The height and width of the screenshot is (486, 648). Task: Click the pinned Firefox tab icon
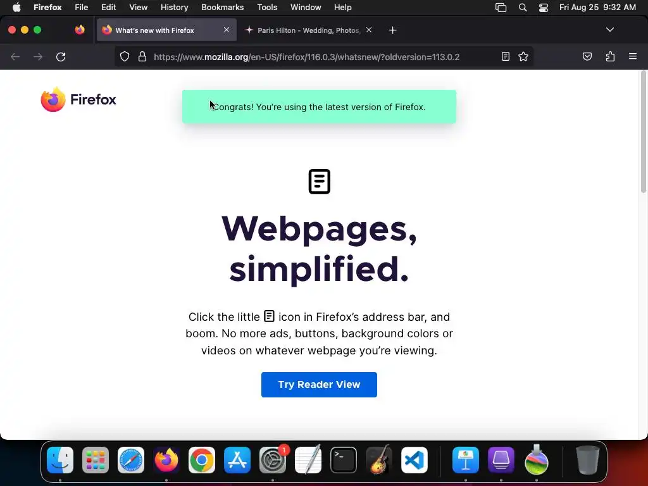pos(80,30)
